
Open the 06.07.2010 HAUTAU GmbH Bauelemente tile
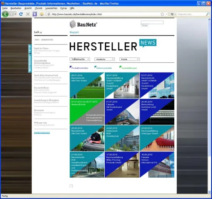(87, 85)
